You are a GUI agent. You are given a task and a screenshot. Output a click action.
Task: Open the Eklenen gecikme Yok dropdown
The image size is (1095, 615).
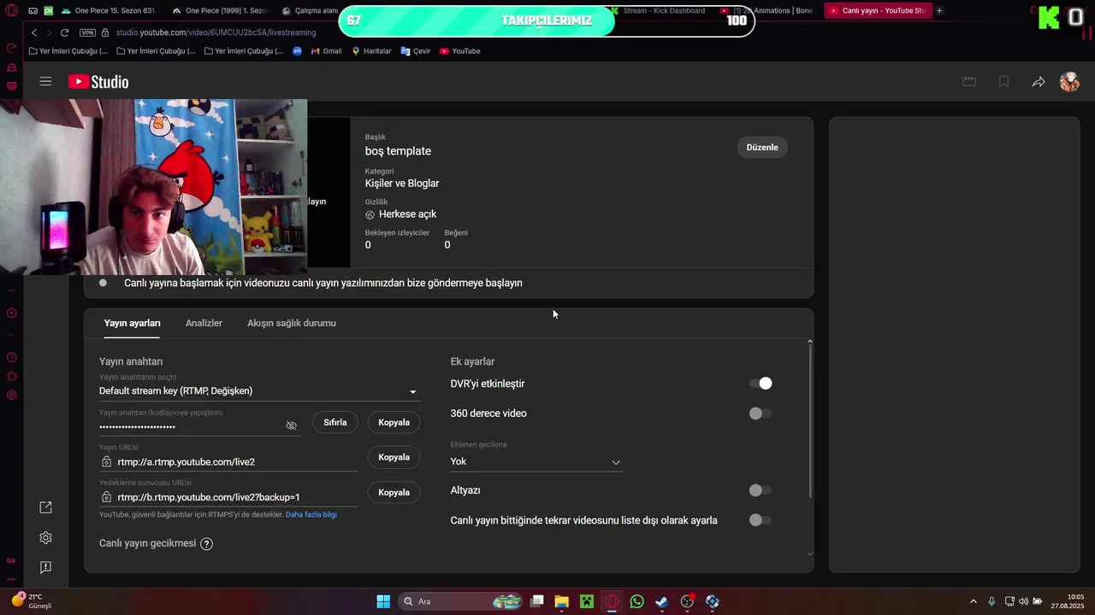point(536,461)
